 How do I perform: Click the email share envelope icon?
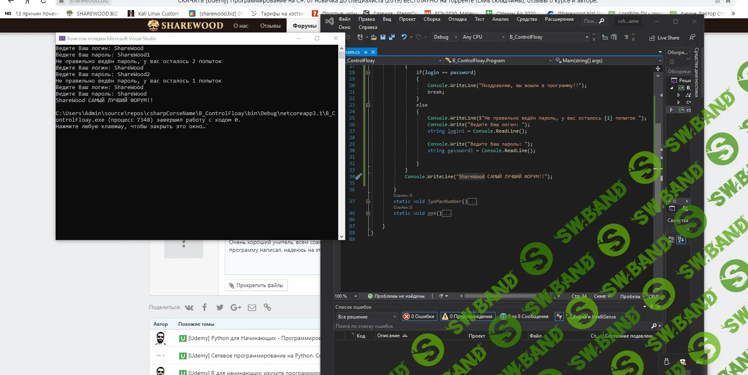click(x=252, y=307)
